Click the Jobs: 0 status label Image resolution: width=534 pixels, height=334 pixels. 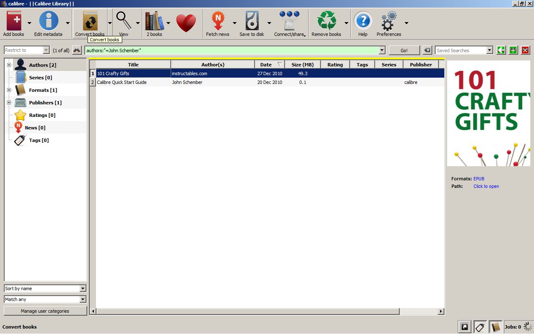pyautogui.click(x=513, y=327)
